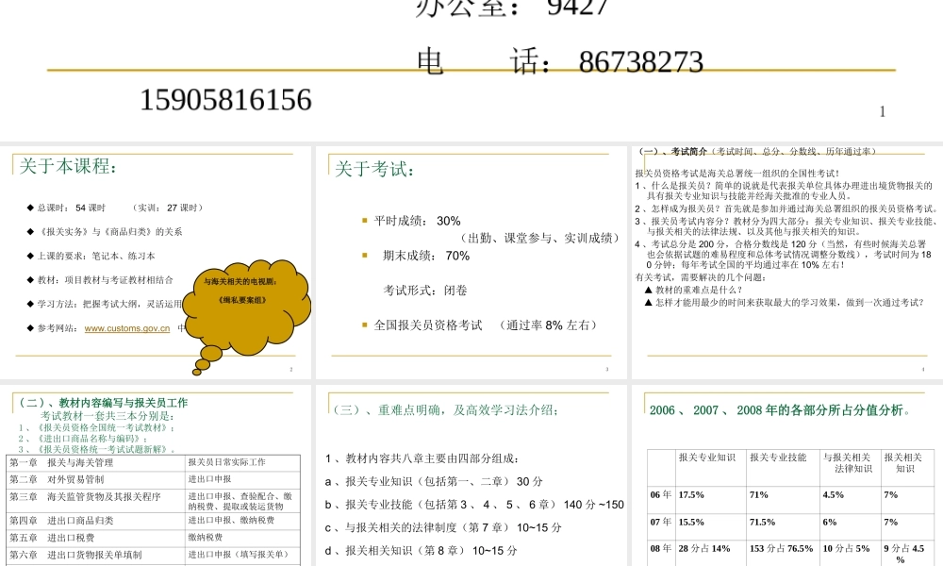
Task: Click the line 期末成绩: 70%
Action: coord(426,256)
